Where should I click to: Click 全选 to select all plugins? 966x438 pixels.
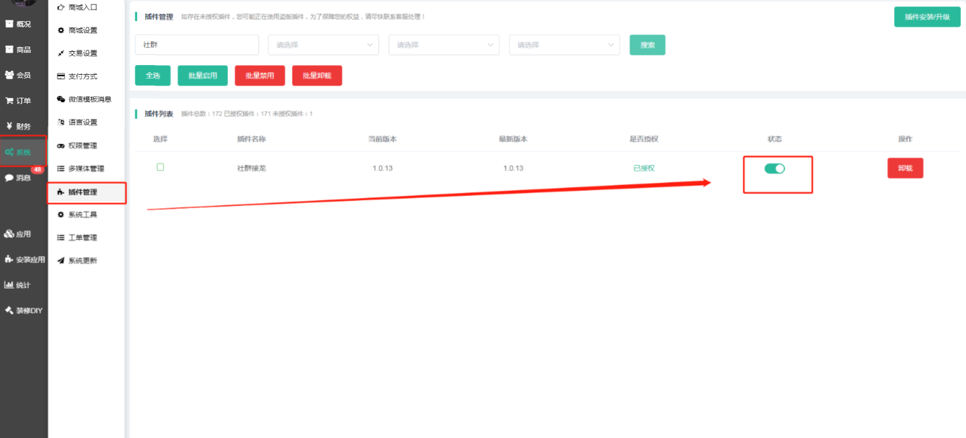(153, 75)
